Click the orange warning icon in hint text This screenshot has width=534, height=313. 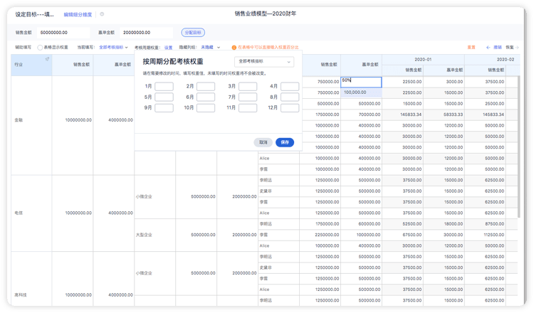234,48
